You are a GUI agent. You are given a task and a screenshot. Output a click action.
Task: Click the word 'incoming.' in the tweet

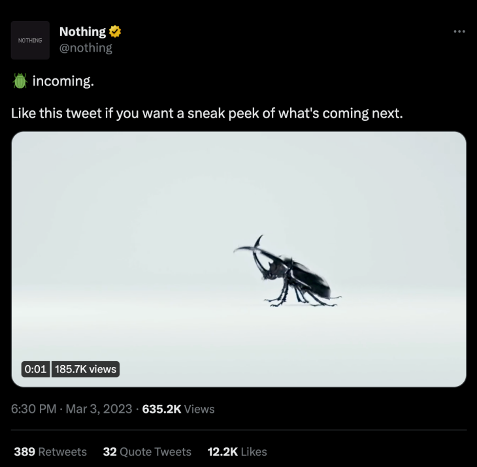(x=63, y=81)
